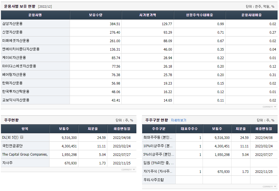
Task: Click the 43.41 holding quantity value
Action: point(116,100)
